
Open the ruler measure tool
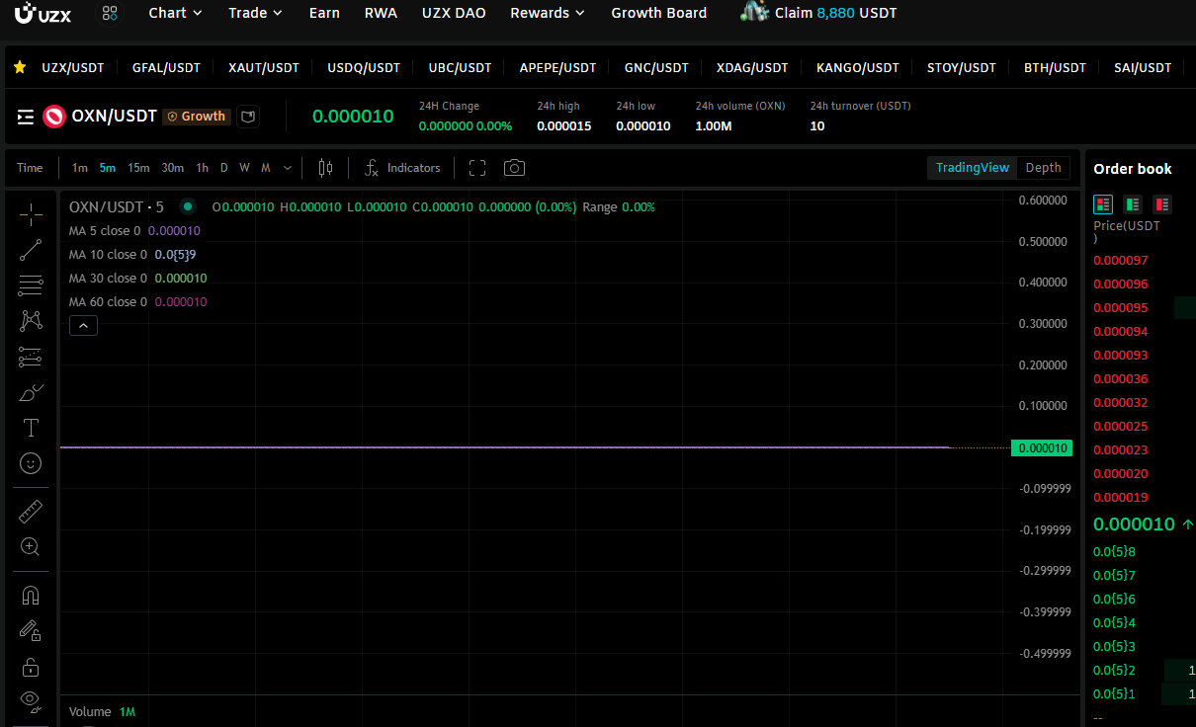[x=30, y=511]
